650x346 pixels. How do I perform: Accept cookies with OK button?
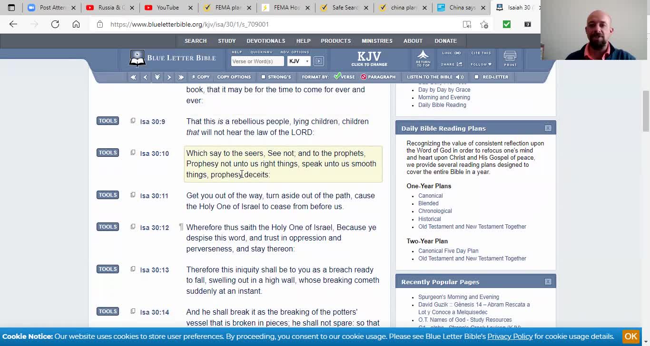pos(631,336)
